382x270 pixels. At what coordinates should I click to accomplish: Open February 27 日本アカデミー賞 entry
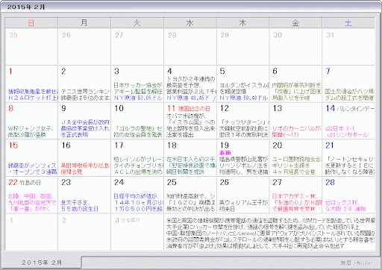point(296,202)
